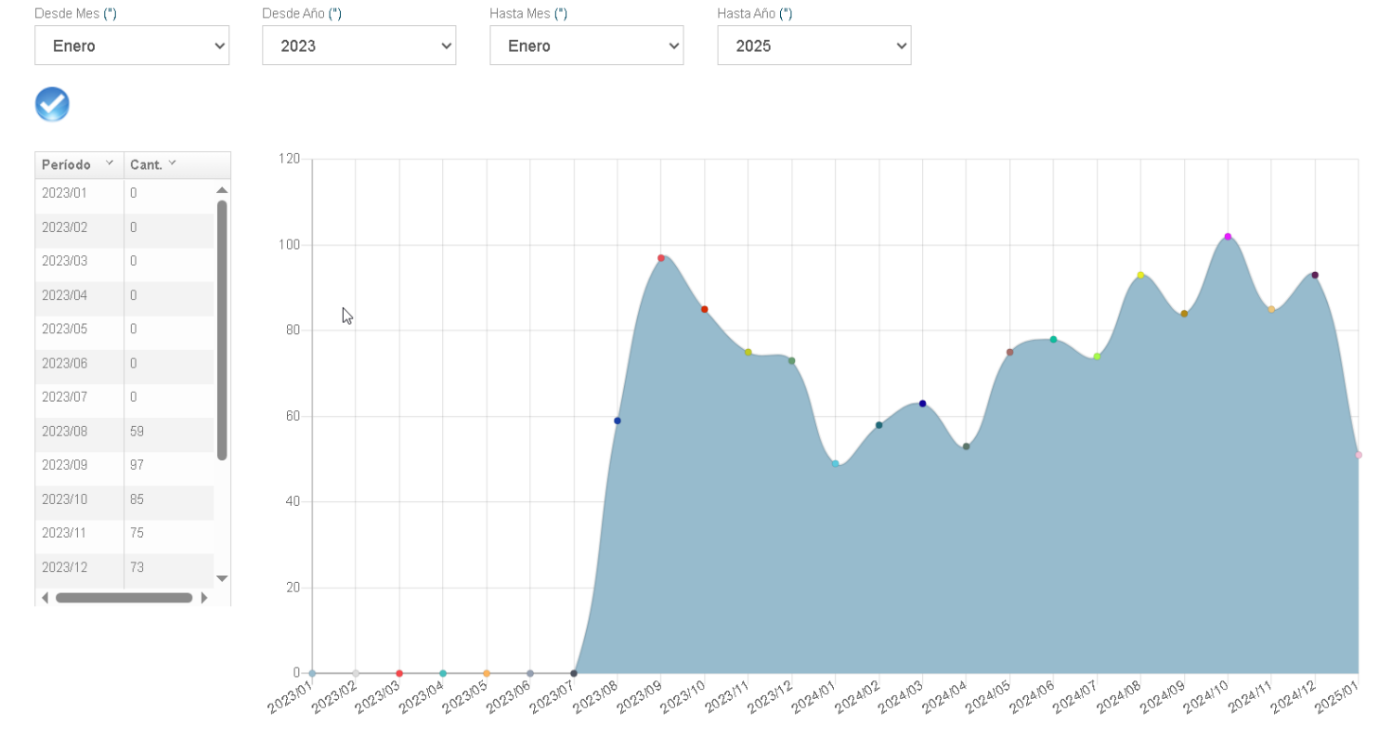This screenshot has height=751, width=1392.
Task: Sort by the Cant. column header
Action: (146, 164)
